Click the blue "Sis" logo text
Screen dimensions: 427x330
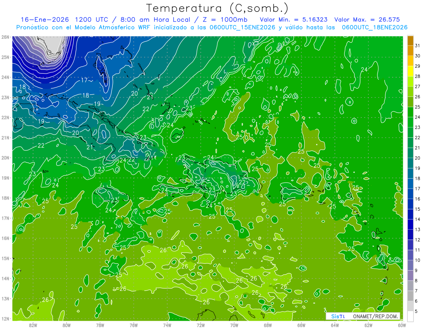coord(335,316)
